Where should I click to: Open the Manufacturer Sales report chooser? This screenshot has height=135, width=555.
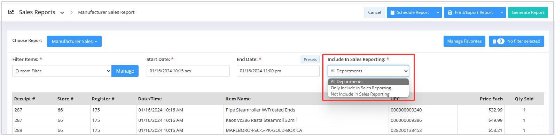point(74,41)
